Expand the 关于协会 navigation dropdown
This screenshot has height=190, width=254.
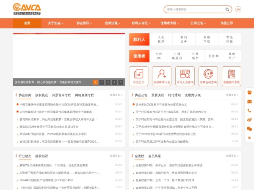[x=55, y=23]
